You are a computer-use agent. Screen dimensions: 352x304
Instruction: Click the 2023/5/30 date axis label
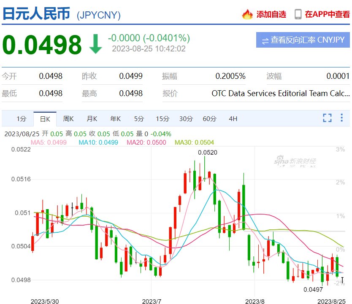(45, 301)
